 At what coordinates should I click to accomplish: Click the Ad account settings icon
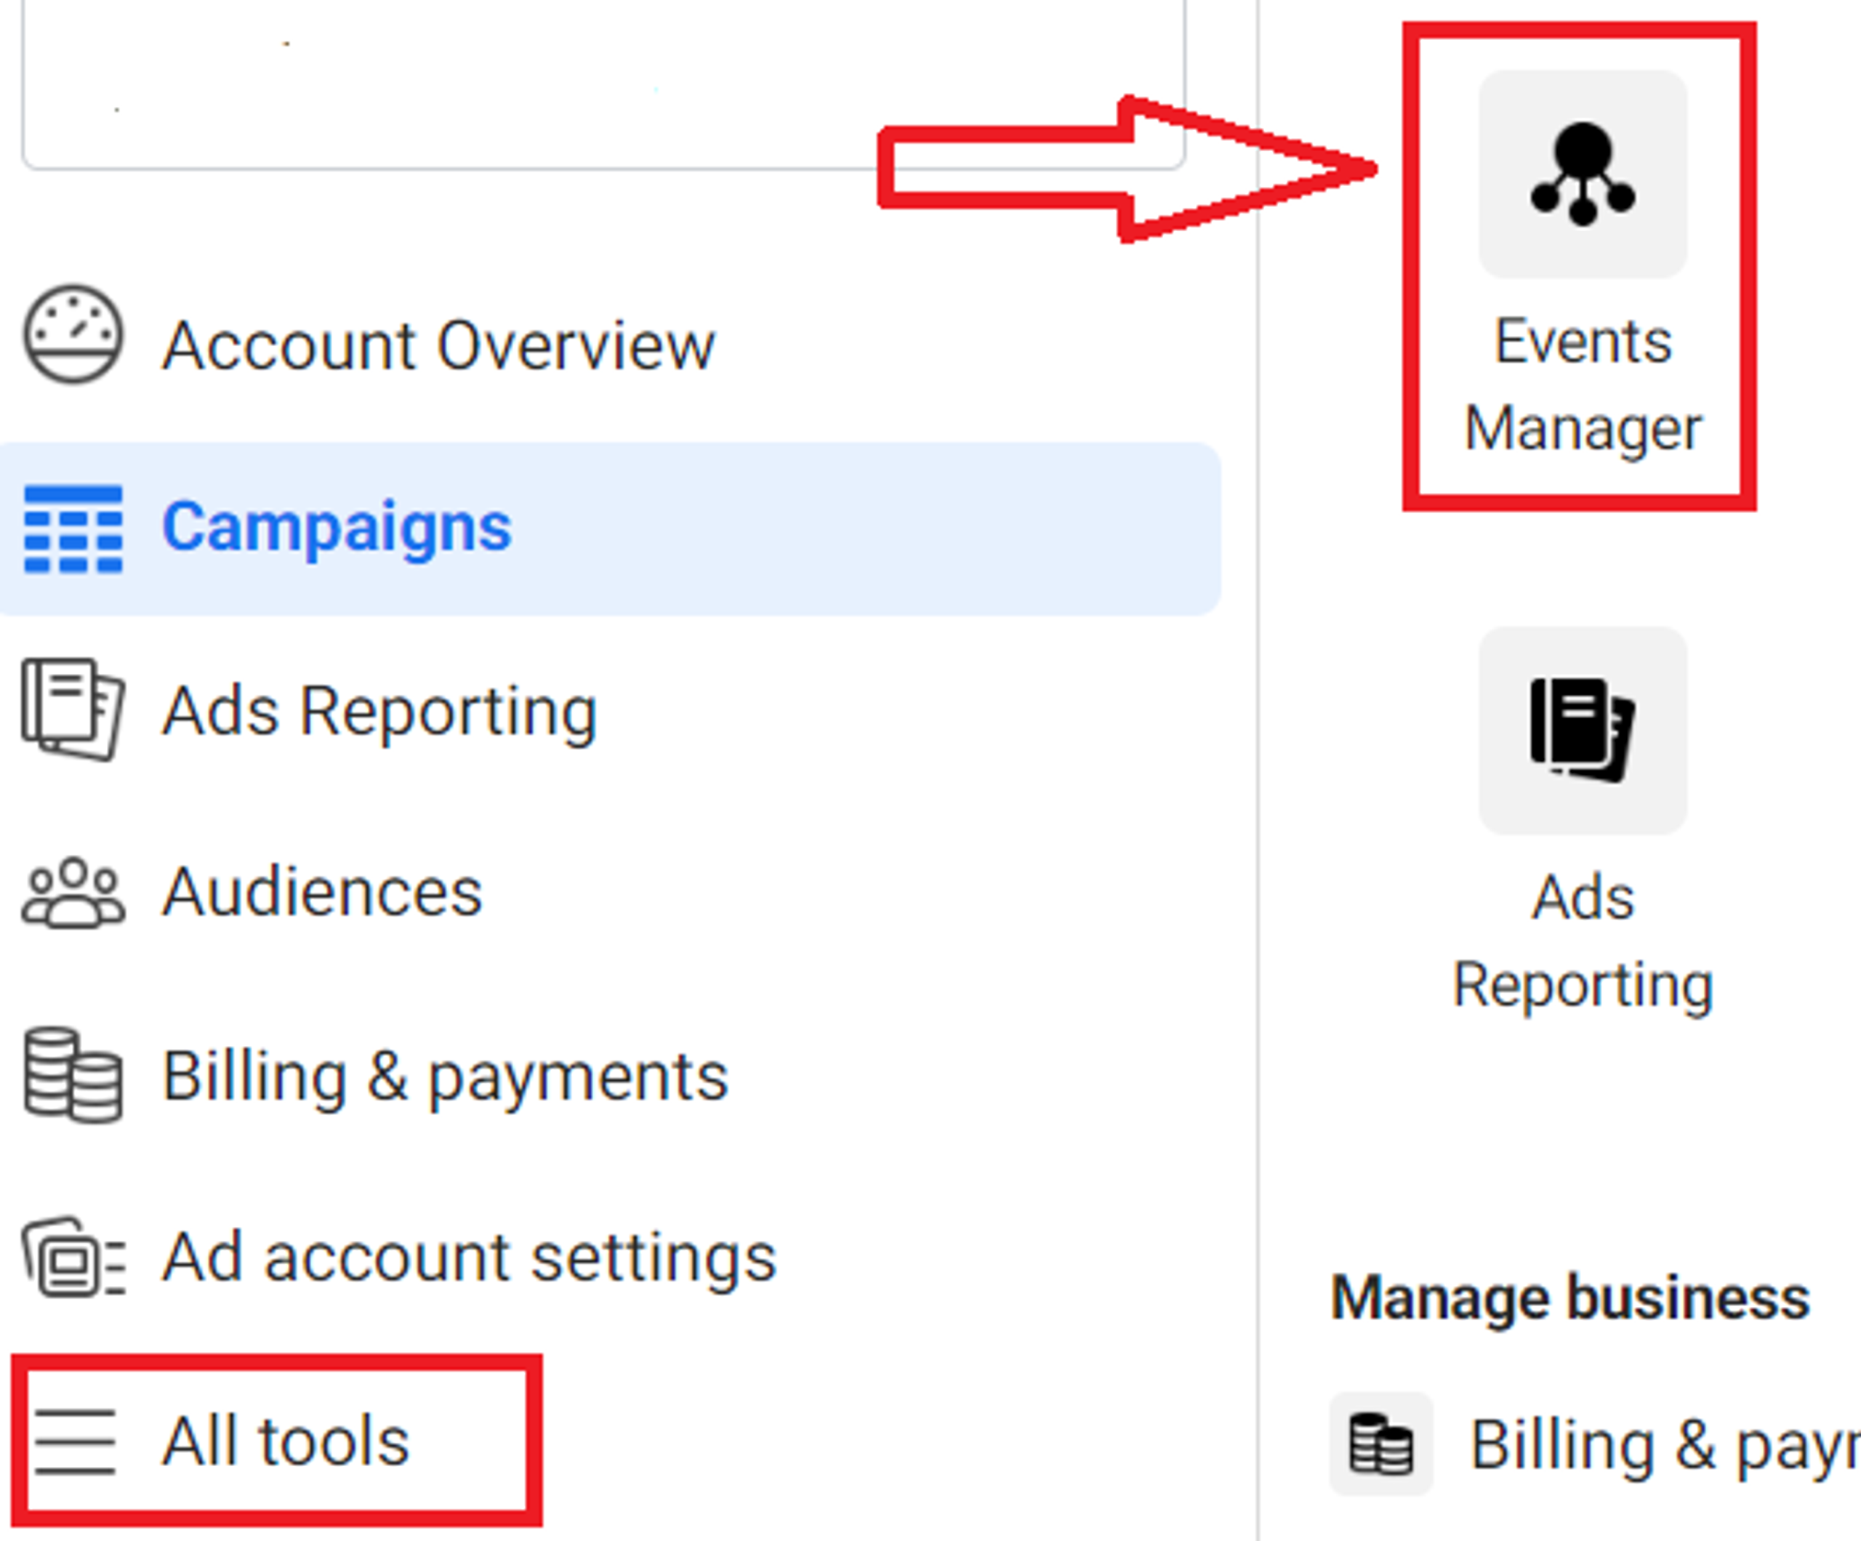[73, 1257]
